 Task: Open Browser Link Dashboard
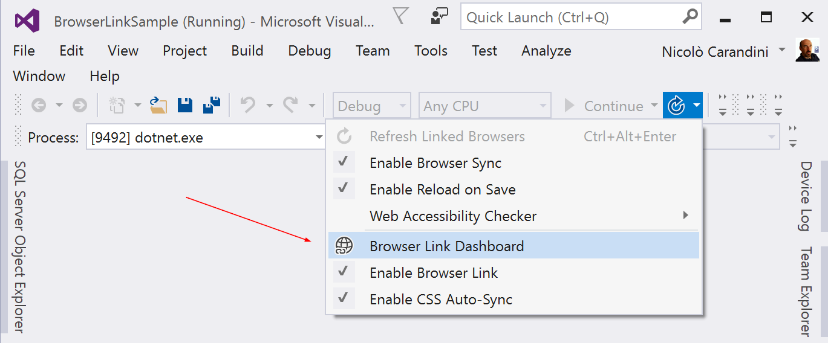[x=446, y=246]
